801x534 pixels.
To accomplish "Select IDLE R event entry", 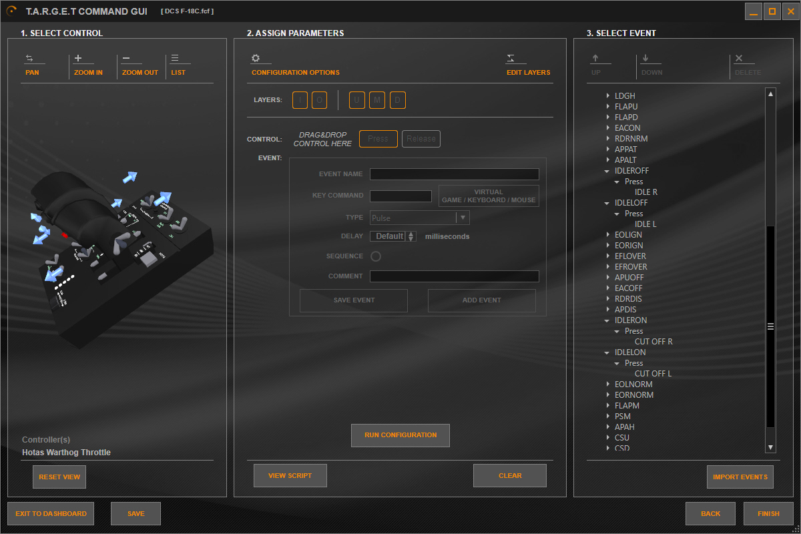I will click(646, 192).
